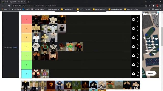The width and height of the screenshot is (163, 91).
Task: Open browser extensions puzzle icon
Action: click(x=154, y=6)
